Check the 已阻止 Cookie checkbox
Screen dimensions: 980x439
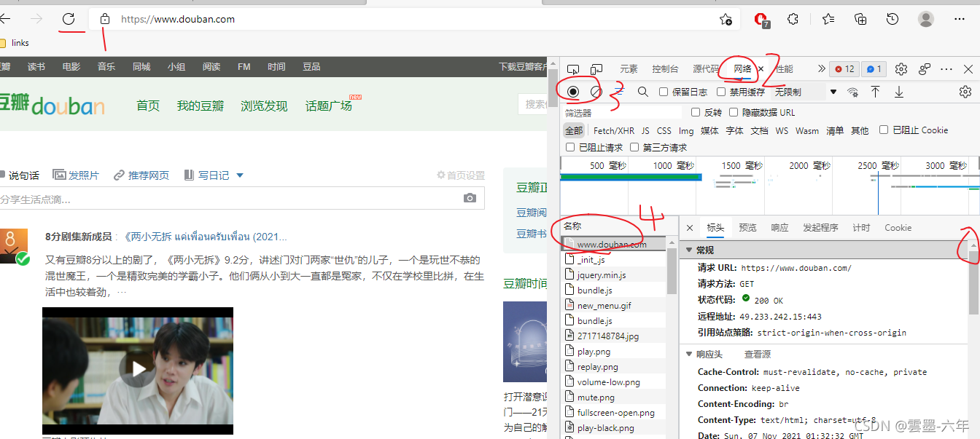[x=884, y=130]
